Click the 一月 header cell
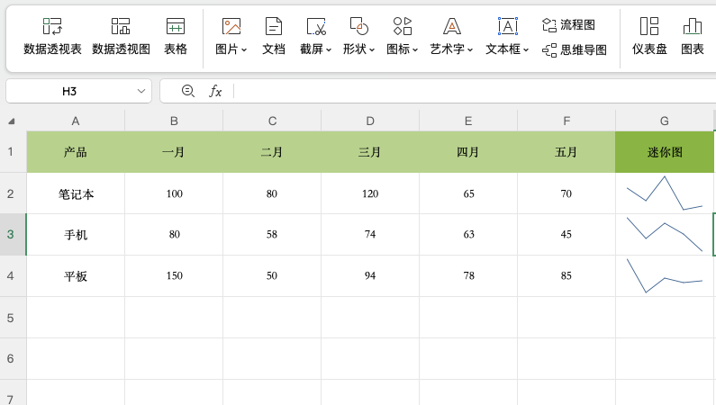 [174, 152]
